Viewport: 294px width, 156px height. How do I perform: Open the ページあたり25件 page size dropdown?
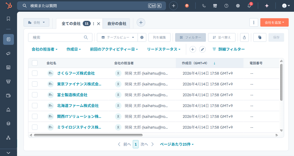pos(177,144)
